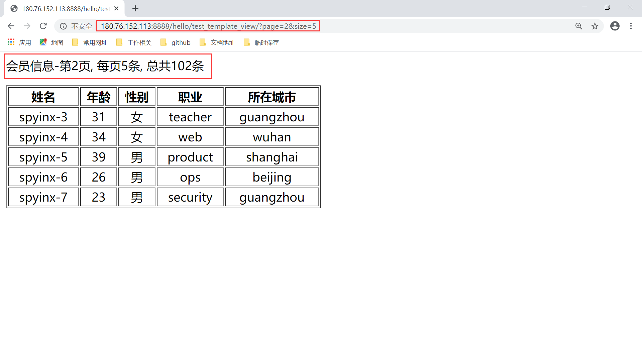This screenshot has height=341, width=642.
Task: Open the zoom magnifier icon
Action: pyautogui.click(x=579, y=26)
